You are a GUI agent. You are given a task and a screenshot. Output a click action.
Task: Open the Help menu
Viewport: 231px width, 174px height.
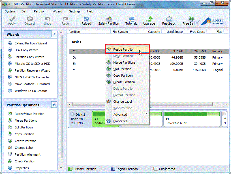(x=90, y=11)
